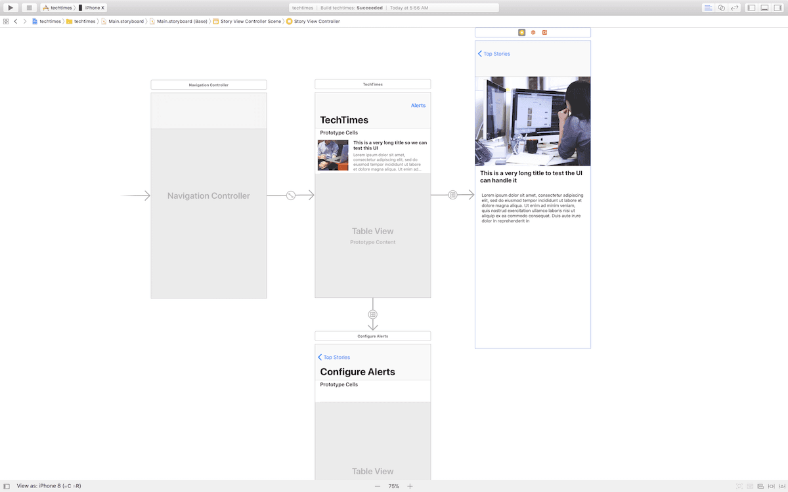Click the Embed In Stack icon at bottom
Image resolution: width=788 pixels, height=492 pixels.
click(x=750, y=486)
